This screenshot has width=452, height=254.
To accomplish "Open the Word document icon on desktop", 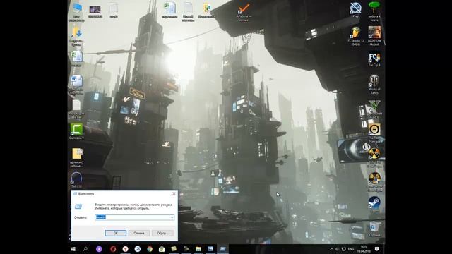I will pyautogui.click(x=77, y=84).
